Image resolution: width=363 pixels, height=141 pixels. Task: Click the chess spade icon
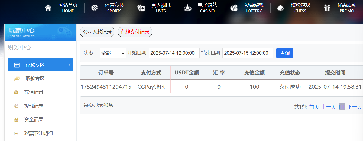280,8
